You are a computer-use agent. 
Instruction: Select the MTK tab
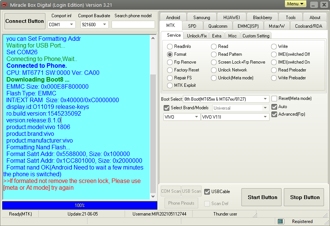171,25
